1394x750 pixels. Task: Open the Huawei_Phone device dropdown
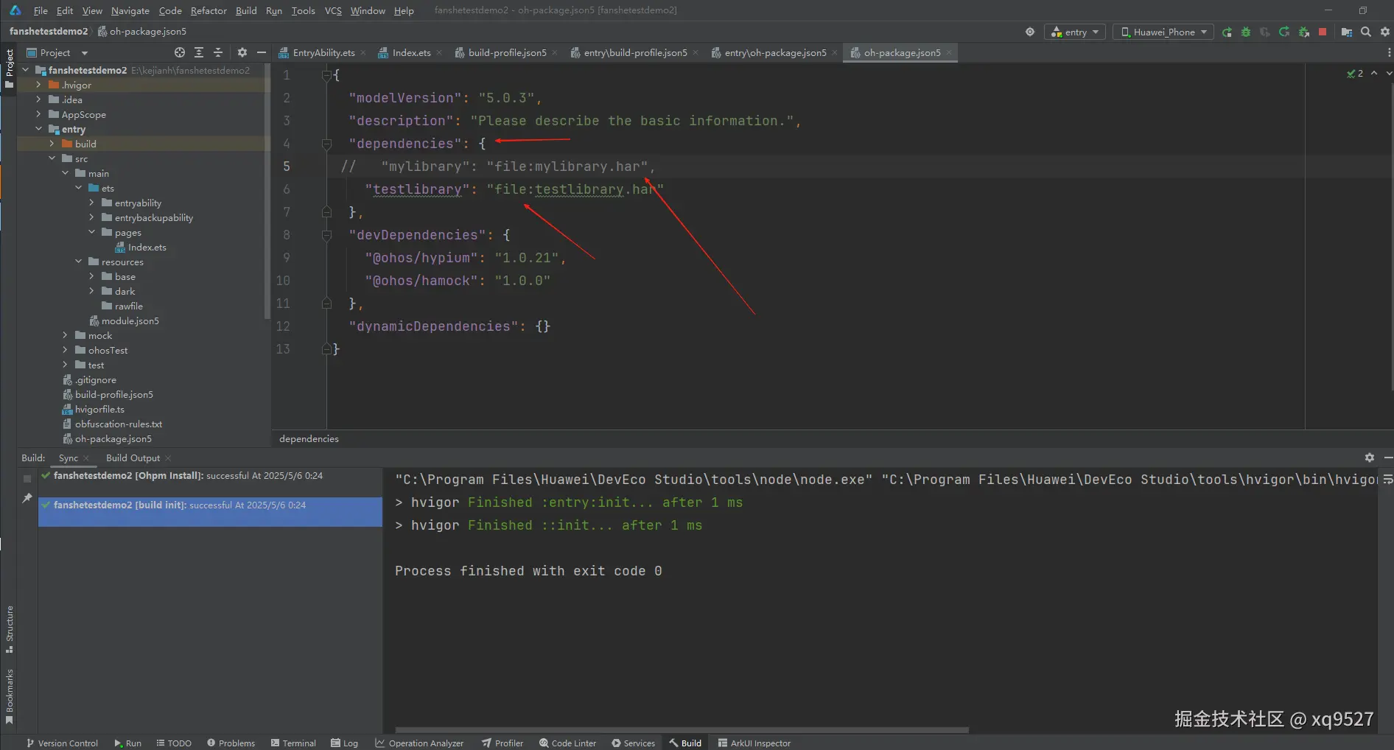pyautogui.click(x=1163, y=32)
